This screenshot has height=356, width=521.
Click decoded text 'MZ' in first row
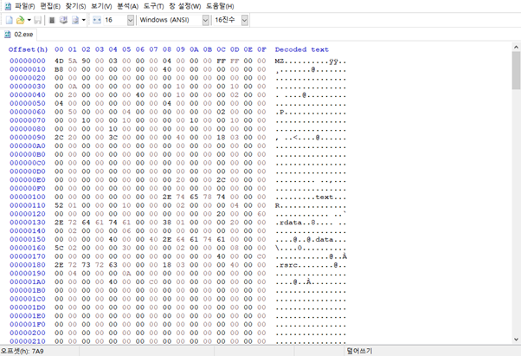coord(280,61)
